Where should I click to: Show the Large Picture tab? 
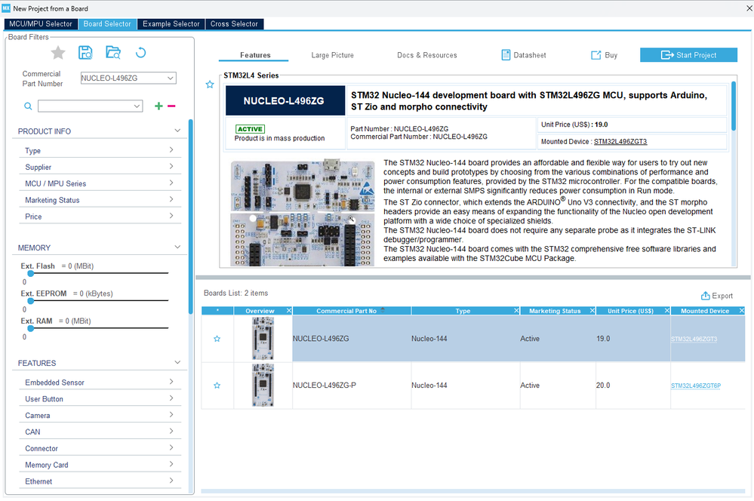coord(332,55)
